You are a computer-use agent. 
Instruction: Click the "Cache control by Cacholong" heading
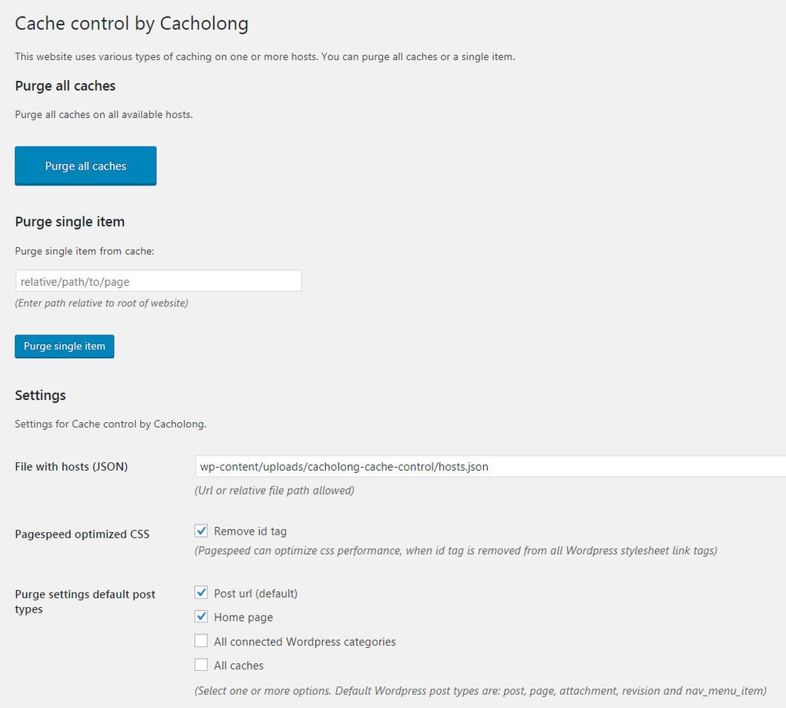pyautogui.click(x=131, y=23)
